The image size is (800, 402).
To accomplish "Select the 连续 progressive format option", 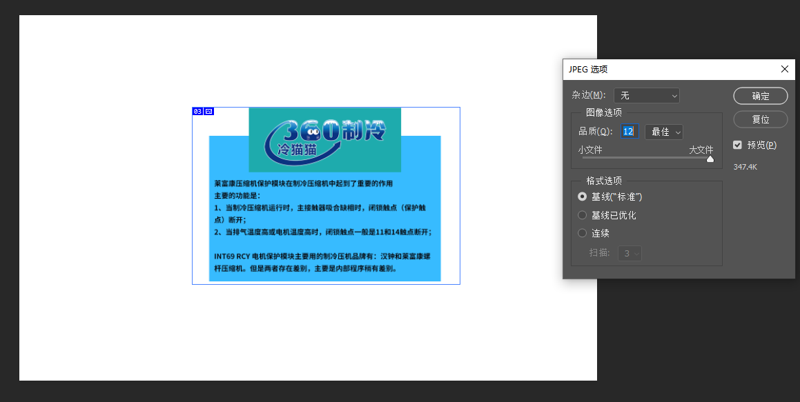I will pos(582,233).
